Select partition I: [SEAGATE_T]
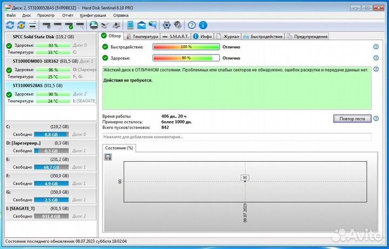Screen dimensions: 389x249 [x=51, y=212]
